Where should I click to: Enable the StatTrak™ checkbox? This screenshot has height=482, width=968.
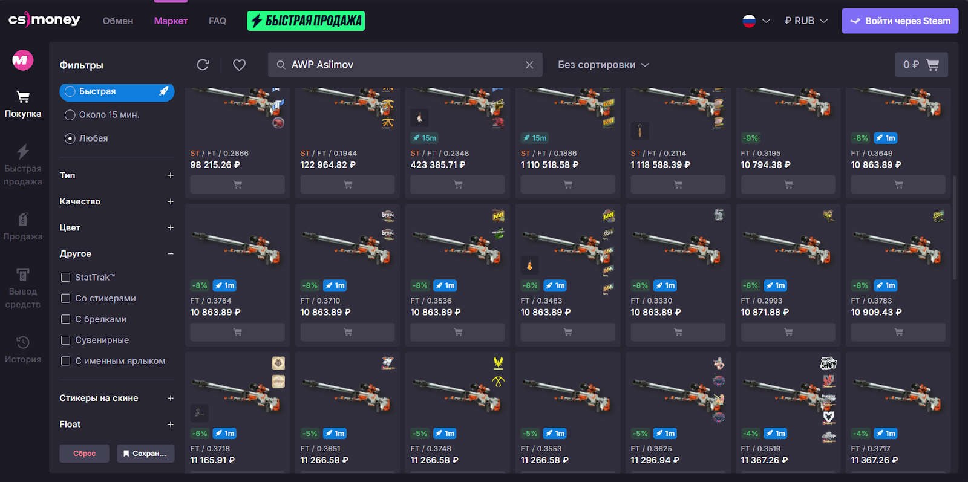(65, 278)
